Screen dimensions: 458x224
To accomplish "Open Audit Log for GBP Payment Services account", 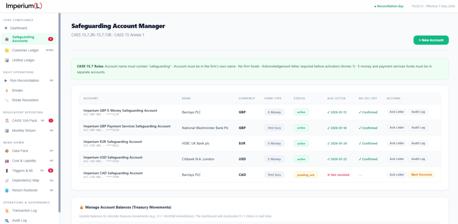I will (x=418, y=127).
